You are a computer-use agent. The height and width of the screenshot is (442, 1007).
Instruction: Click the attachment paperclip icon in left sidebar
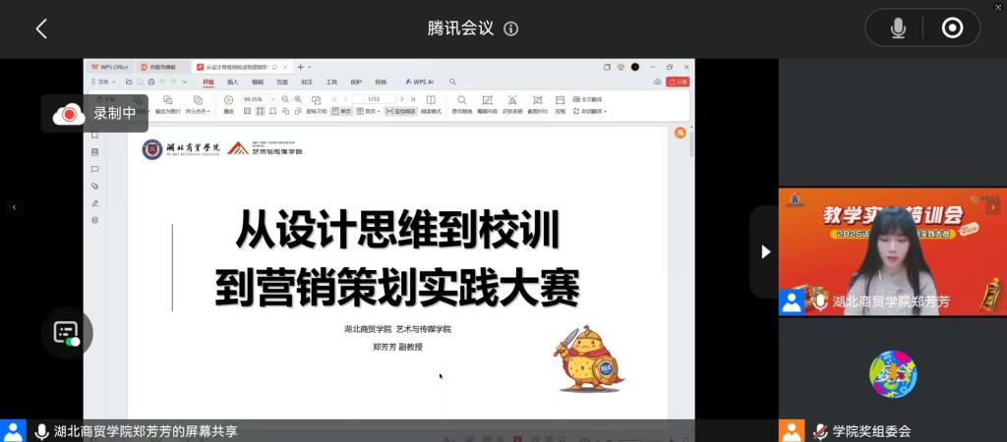[95, 186]
